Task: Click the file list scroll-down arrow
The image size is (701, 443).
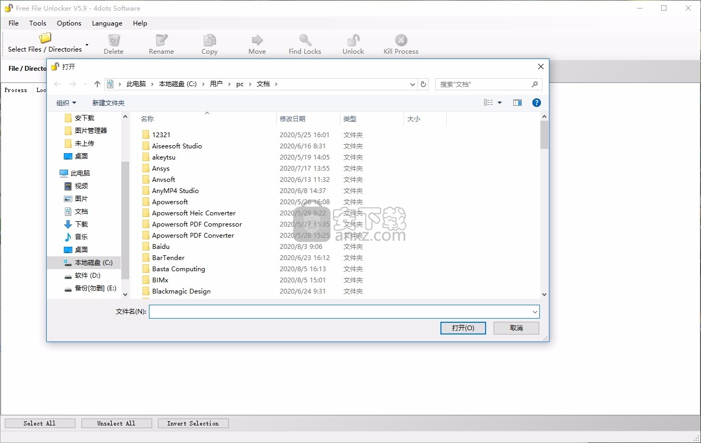Action: [x=544, y=295]
